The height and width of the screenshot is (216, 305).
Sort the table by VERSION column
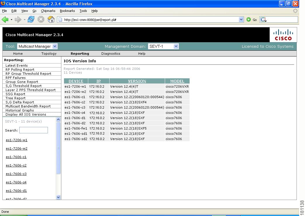pyautogui.click(x=137, y=81)
